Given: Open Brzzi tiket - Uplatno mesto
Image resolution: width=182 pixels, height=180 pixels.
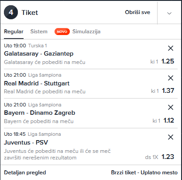Looking at the screenshot, I should coord(144,173).
